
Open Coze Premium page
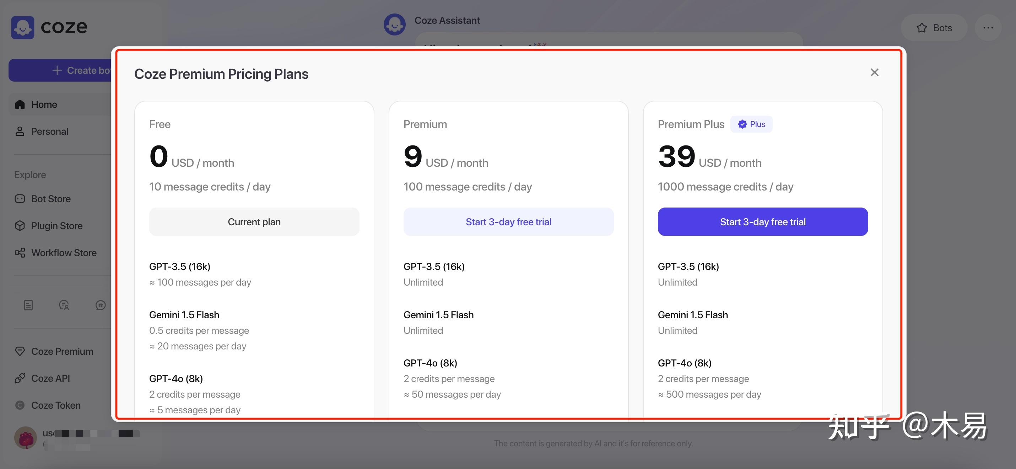(62, 351)
